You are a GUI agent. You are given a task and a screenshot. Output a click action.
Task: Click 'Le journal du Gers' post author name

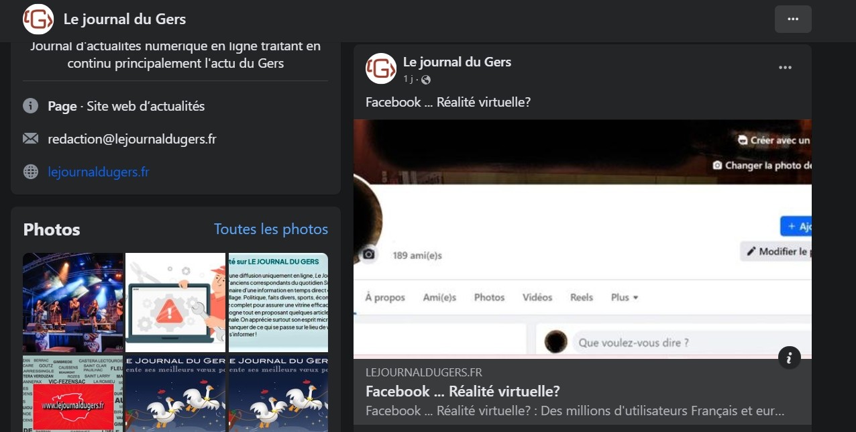coord(457,62)
